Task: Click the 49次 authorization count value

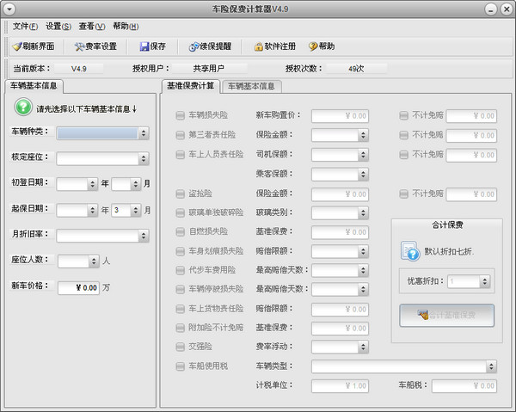Action: point(356,69)
